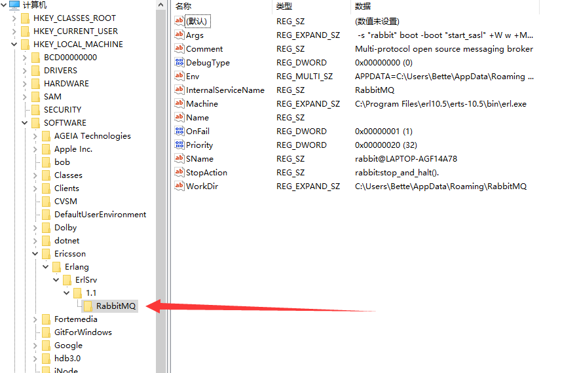Select the Fortemedia key label
Viewport: 579px width, 373px height.
click(76, 319)
